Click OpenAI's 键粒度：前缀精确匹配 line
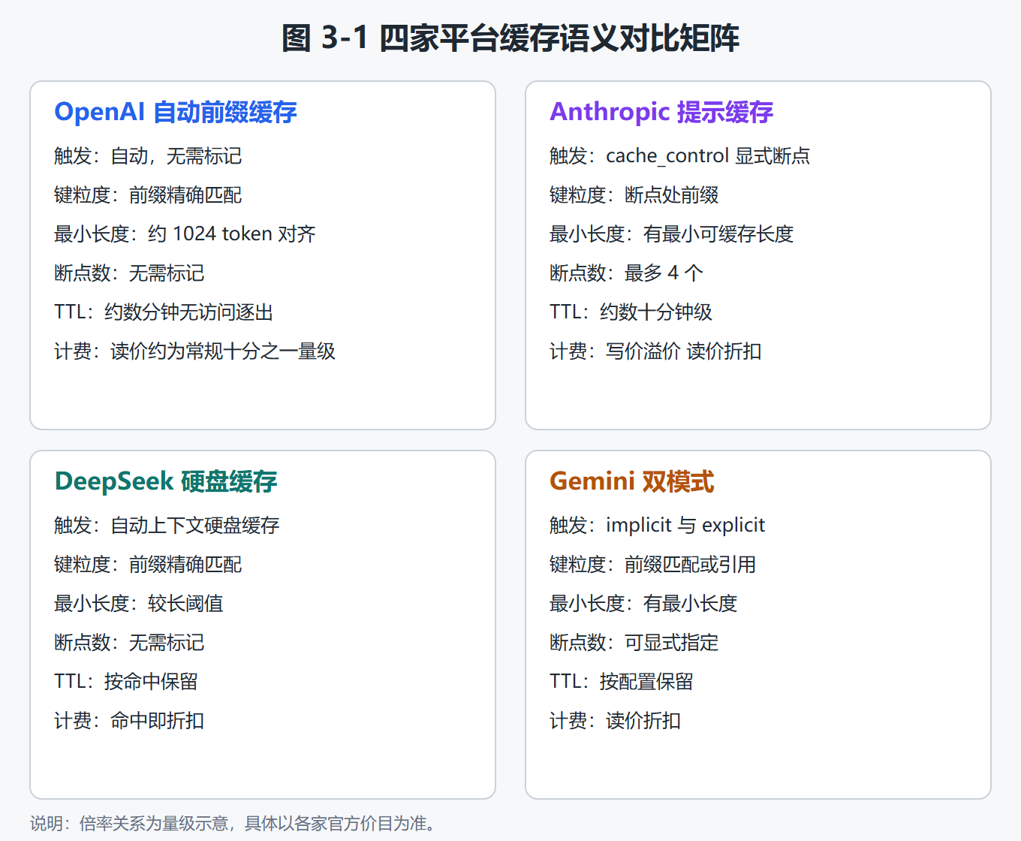1021x841 pixels. coord(148,195)
